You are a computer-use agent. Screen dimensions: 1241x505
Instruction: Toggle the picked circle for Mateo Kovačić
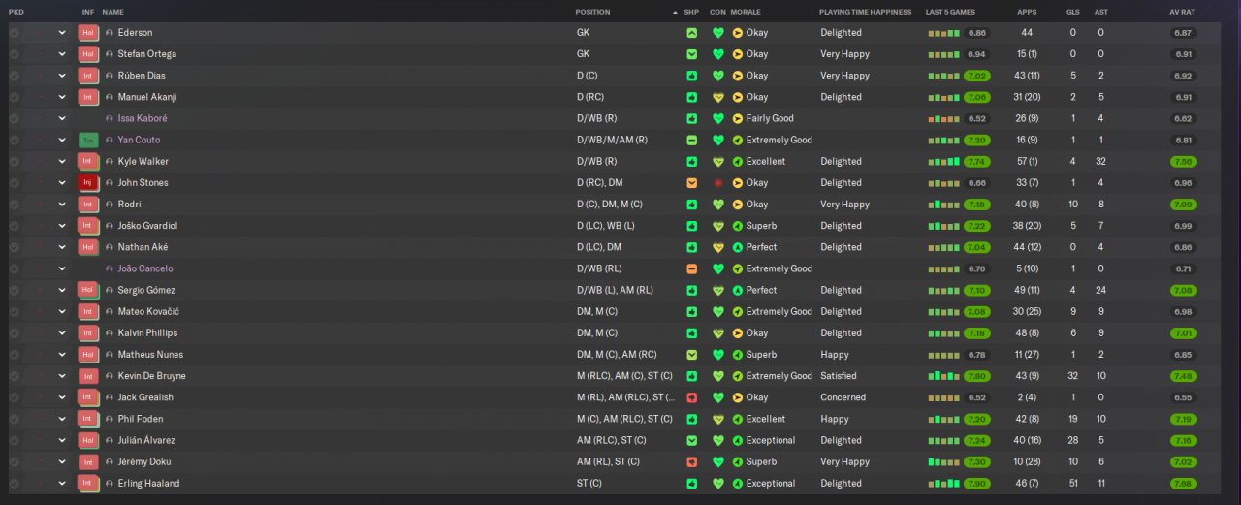(x=14, y=311)
